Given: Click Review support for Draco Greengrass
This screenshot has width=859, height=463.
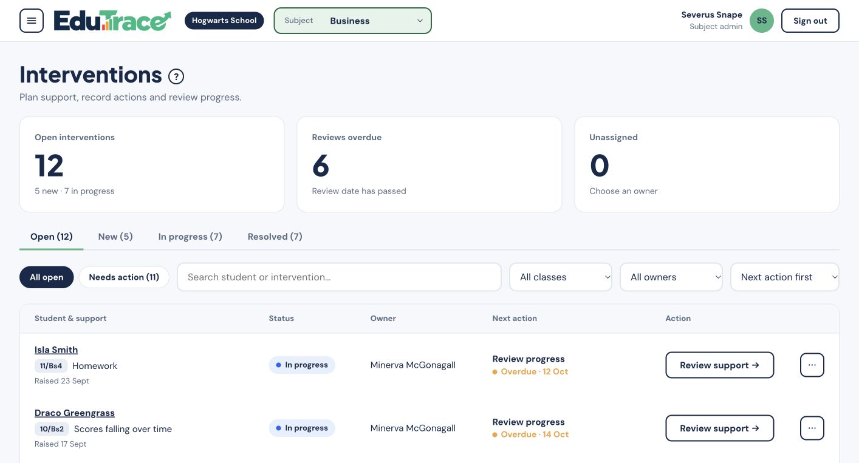Looking at the screenshot, I should [x=720, y=428].
